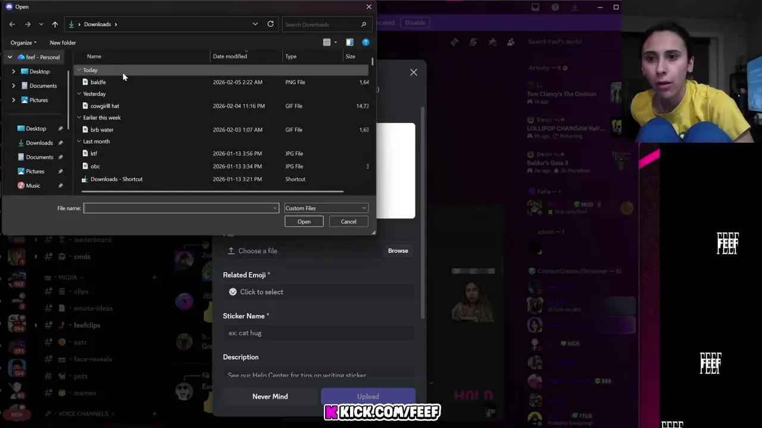Select the baldfe PNG file
Screen dimensions: 762x428
coord(98,82)
